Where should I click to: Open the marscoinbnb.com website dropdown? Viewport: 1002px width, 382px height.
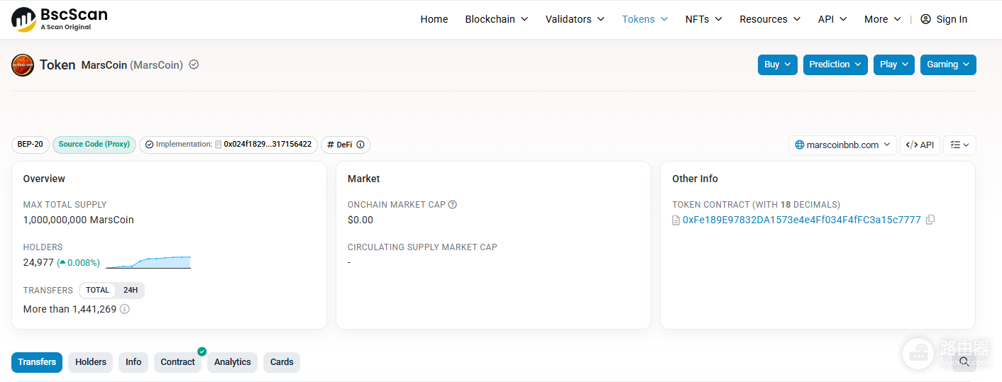pyautogui.click(x=842, y=145)
